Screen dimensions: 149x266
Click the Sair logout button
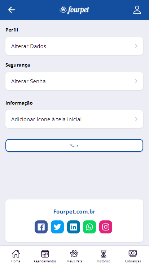pyautogui.click(x=74, y=145)
